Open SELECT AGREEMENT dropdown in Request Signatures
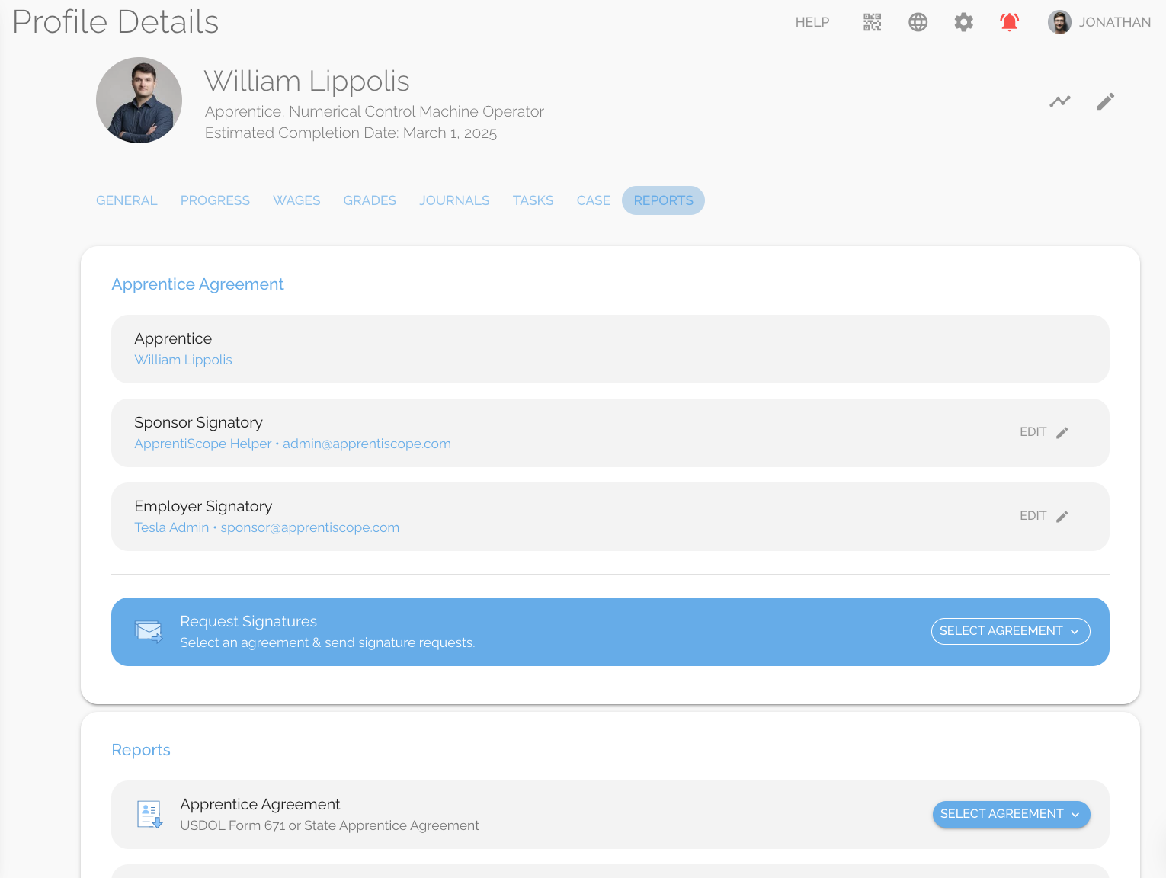 click(1010, 631)
